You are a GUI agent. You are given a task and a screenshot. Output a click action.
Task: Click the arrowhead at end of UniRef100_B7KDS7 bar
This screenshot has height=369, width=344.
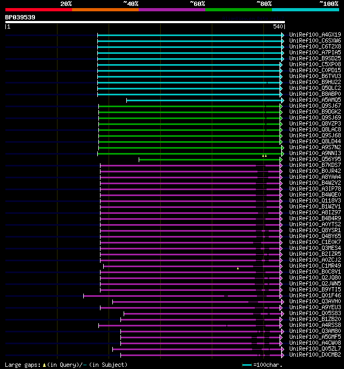(x=281, y=166)
